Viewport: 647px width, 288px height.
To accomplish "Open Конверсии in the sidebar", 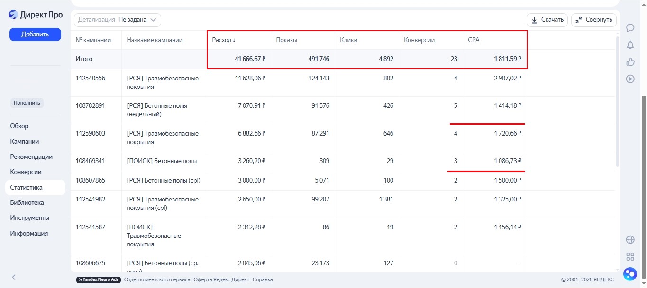I will tap(26, 172).
